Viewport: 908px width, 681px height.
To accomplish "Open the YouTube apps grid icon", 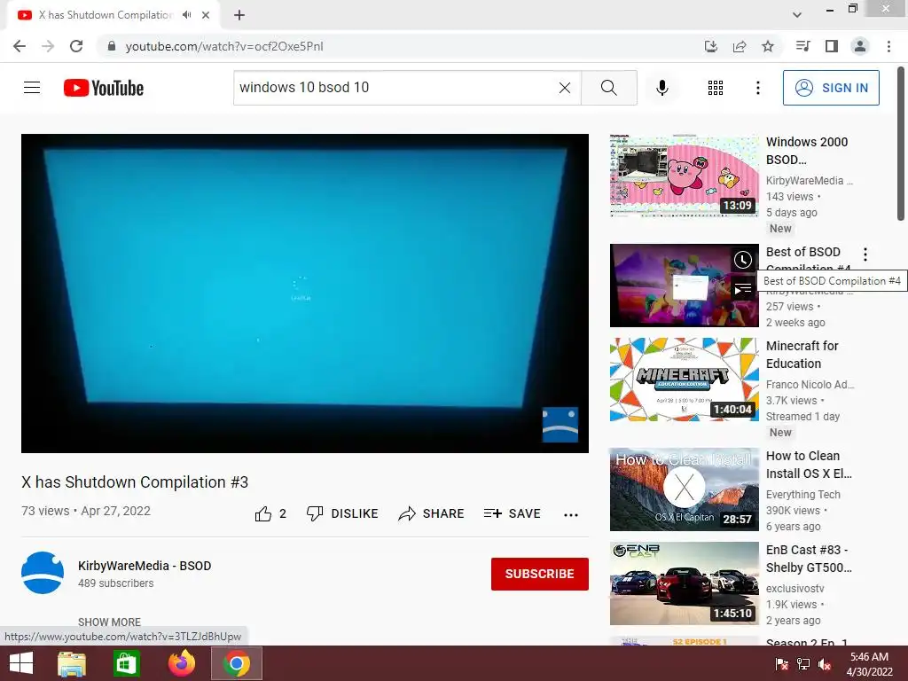I will click(x=716, y=88).
